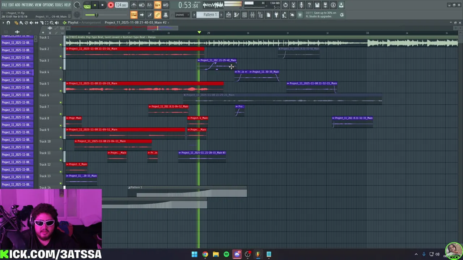Image resolution: width=463 pixels, height=260 pixels.
Task: Click the Pattern 1 automation clip on Track 14
Action: pos(187,191)
